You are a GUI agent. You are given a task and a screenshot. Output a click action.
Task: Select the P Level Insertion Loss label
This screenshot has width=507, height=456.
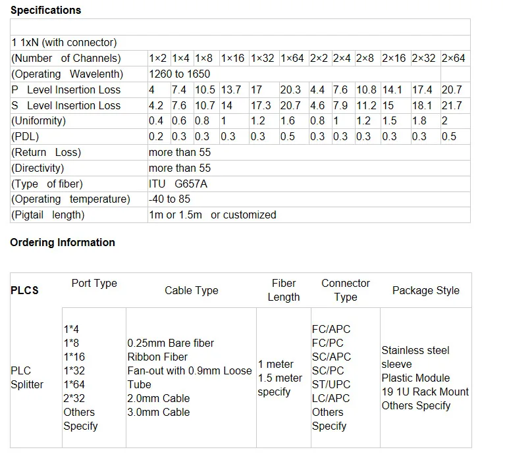tap(66, 90)
